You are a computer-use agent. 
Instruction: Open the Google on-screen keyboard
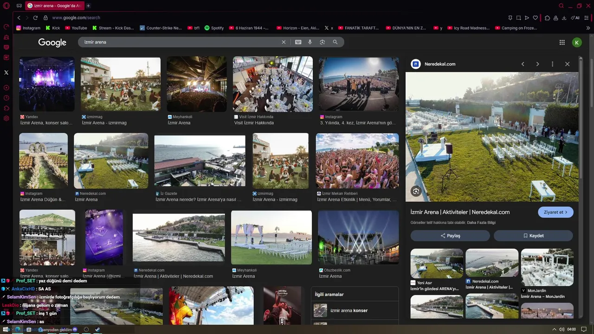(x=298, y=42)
